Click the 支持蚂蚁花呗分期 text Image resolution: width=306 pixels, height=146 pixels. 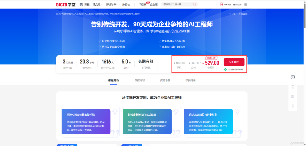click(x=235, y=70)
